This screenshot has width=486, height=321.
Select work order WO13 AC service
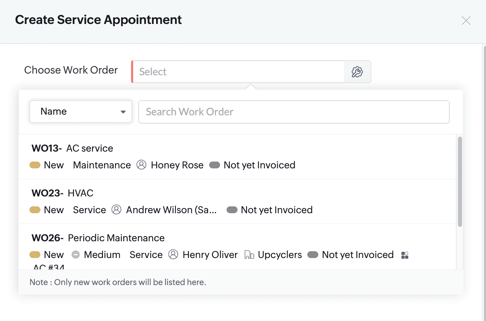(90, 148)
